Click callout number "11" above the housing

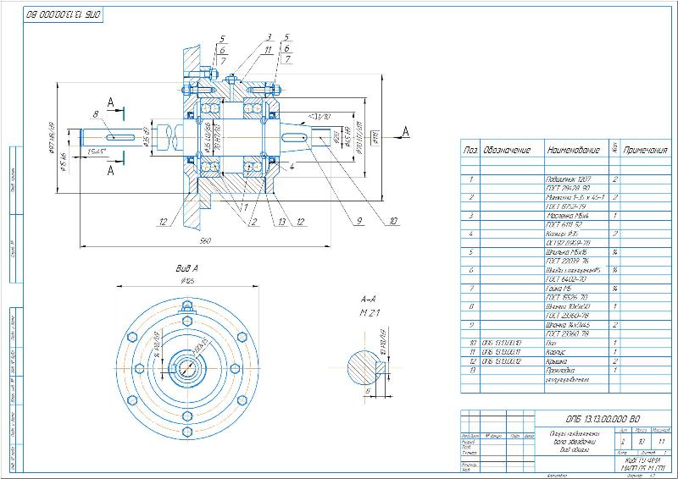(268, 50)
